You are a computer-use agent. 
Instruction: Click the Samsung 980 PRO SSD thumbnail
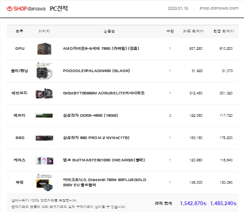44,138
